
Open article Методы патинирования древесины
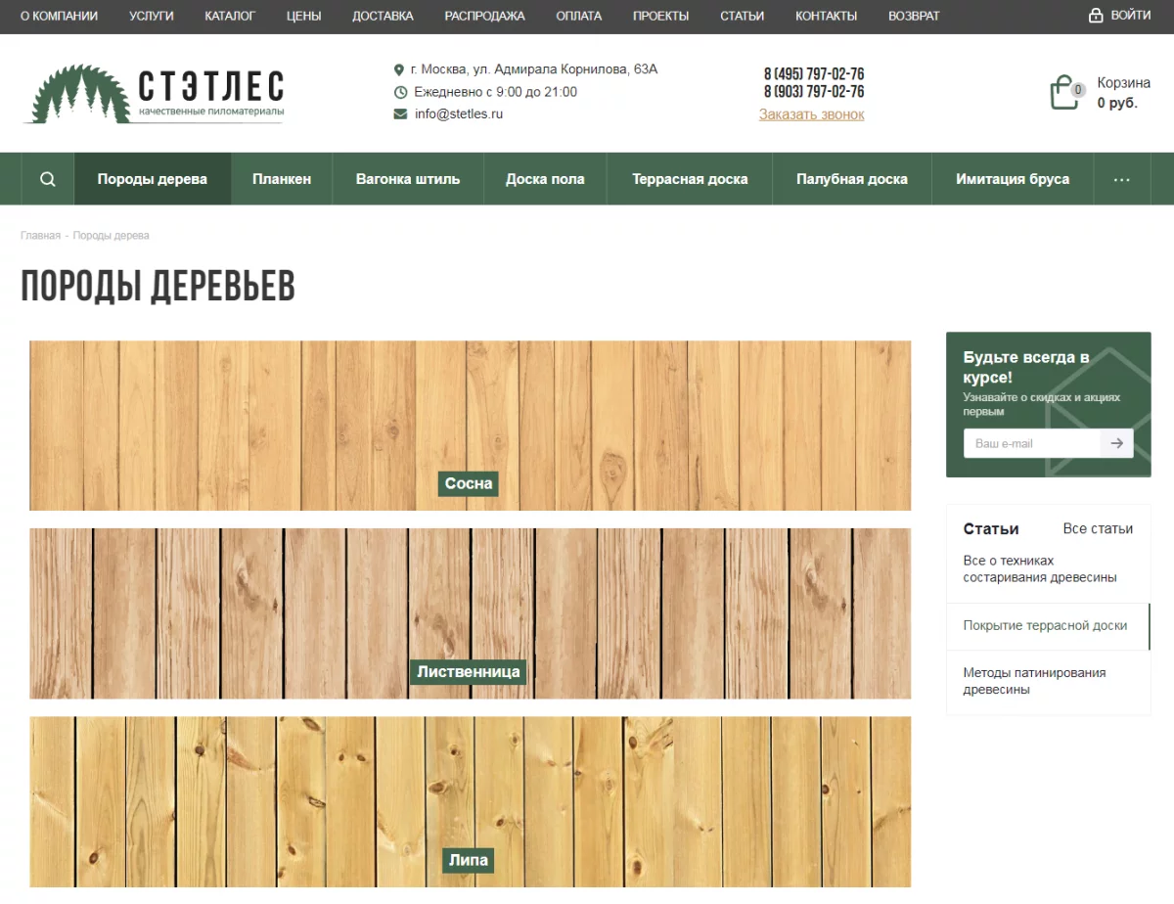tap(1034, 681)
